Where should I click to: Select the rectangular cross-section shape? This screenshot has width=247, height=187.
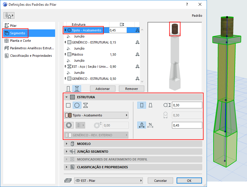tap(68, 105)
